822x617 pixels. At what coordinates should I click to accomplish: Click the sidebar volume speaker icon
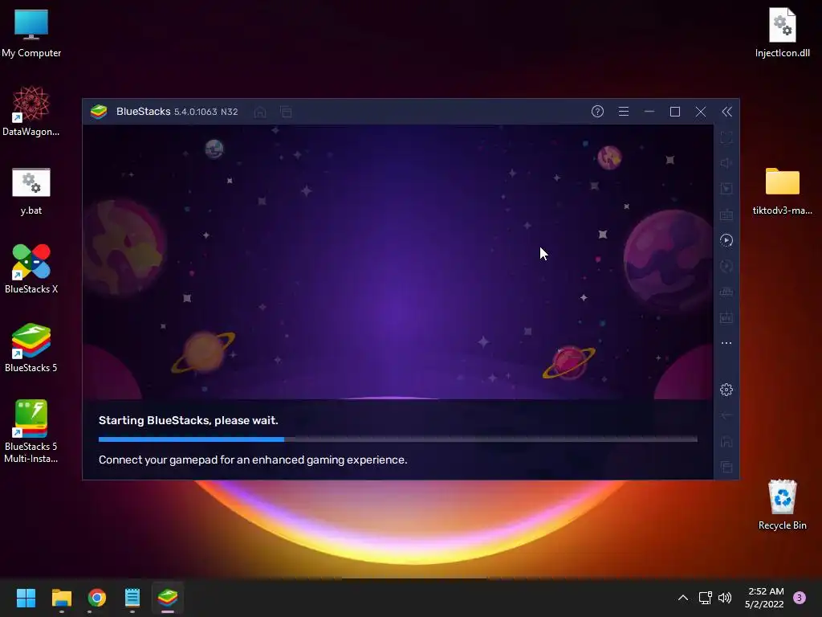[x=726, y=163]
